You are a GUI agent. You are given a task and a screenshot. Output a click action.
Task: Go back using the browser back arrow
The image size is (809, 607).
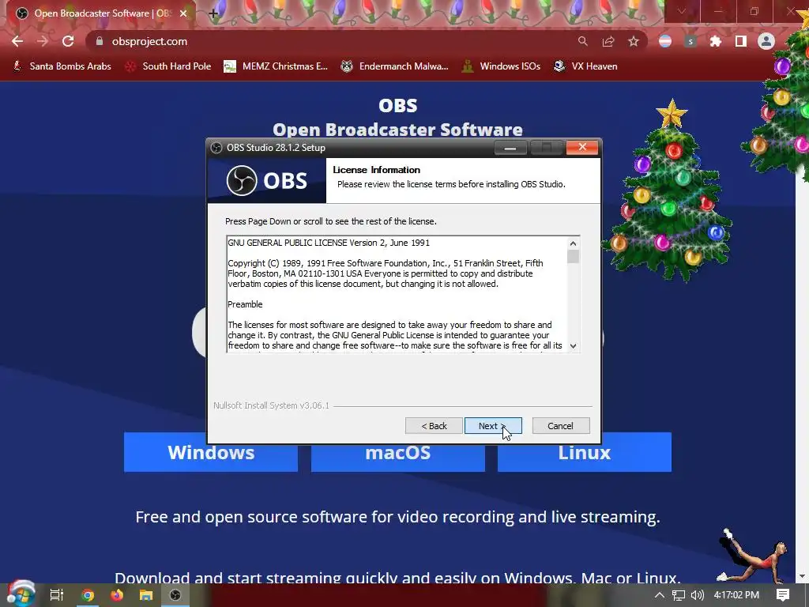click(x=17, y=41)
